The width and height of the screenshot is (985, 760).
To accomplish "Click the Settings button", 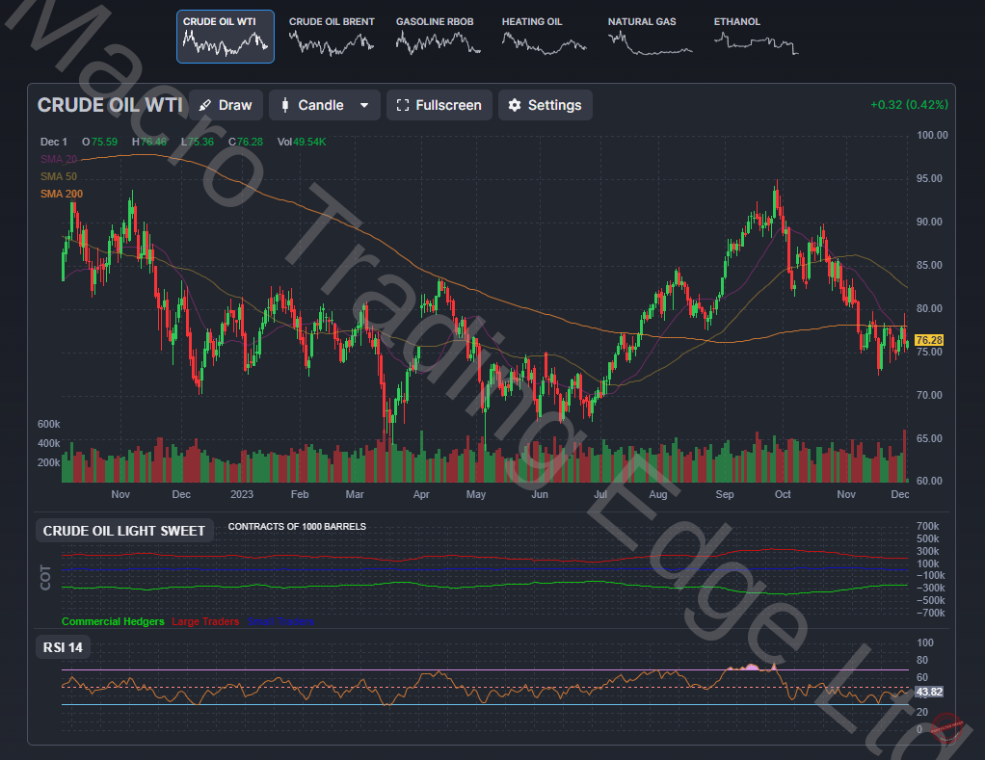I will 545,105.
